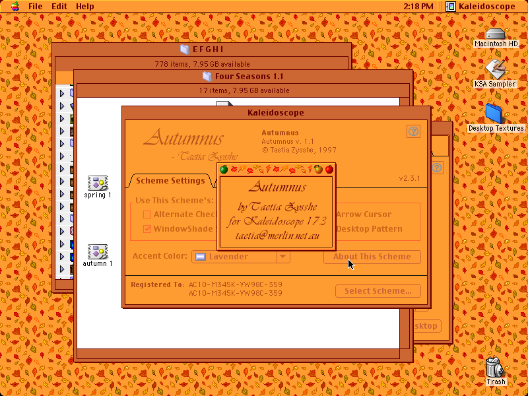Click the About This Scheme button
Viewport: 528px width, 396px height.
[x=372, y=257]
